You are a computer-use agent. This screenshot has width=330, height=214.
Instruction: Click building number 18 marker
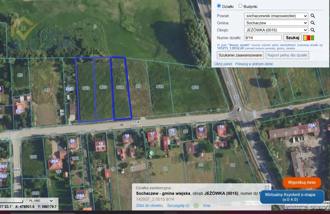127,136
